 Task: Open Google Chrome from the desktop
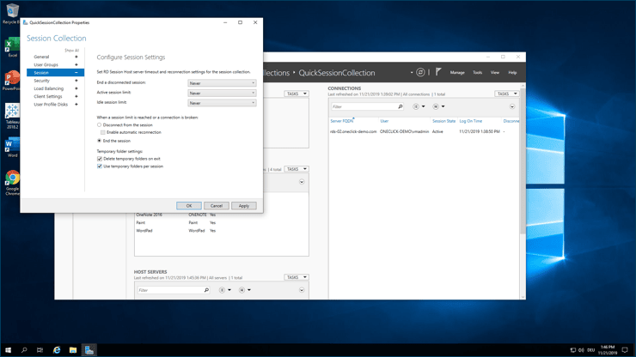coord(12,182)
